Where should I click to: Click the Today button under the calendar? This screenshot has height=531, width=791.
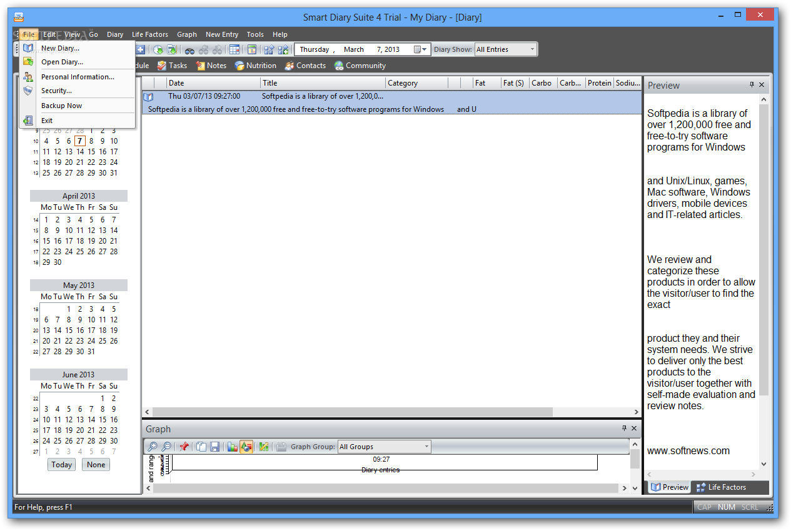tap(61, 464)
